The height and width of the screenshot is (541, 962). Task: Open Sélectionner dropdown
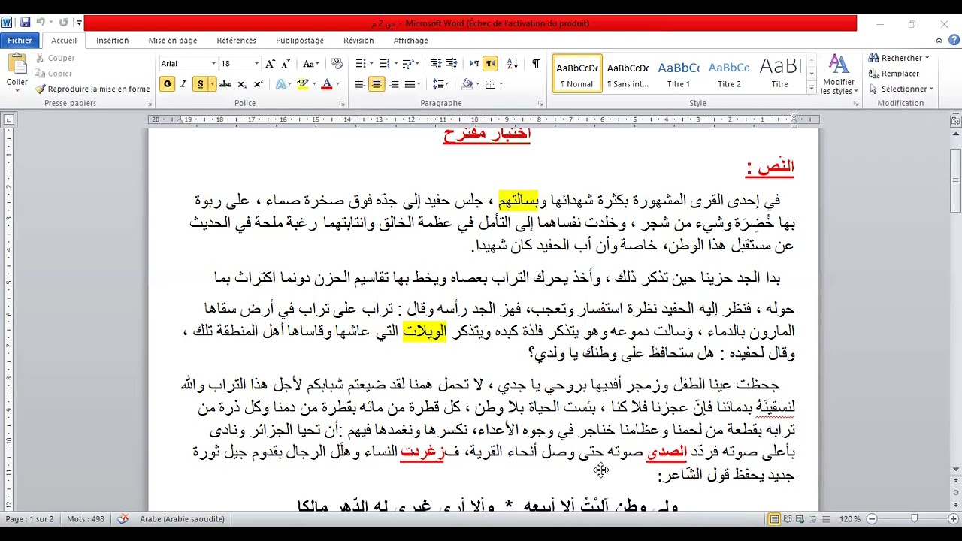point(901,89)
